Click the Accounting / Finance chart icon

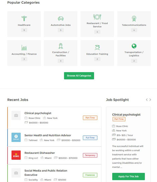coord(24,48)
